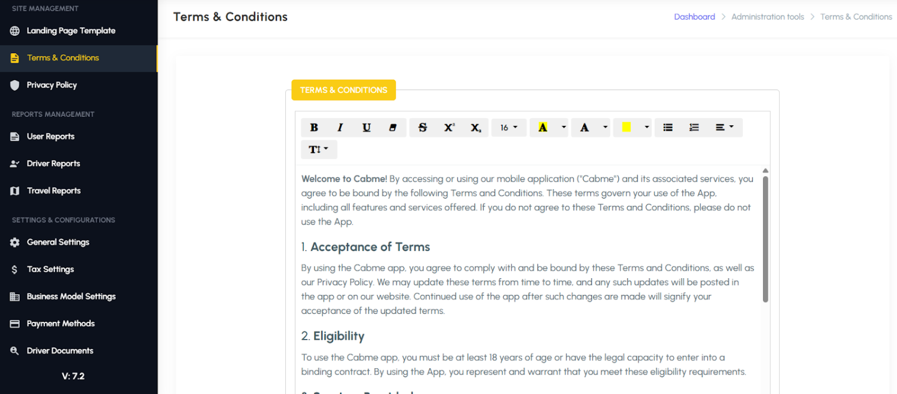
Task: Apply superscript formatting
Action: coord(449,127)
